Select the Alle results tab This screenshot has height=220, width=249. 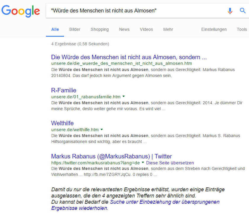click(x=55, y=29)
